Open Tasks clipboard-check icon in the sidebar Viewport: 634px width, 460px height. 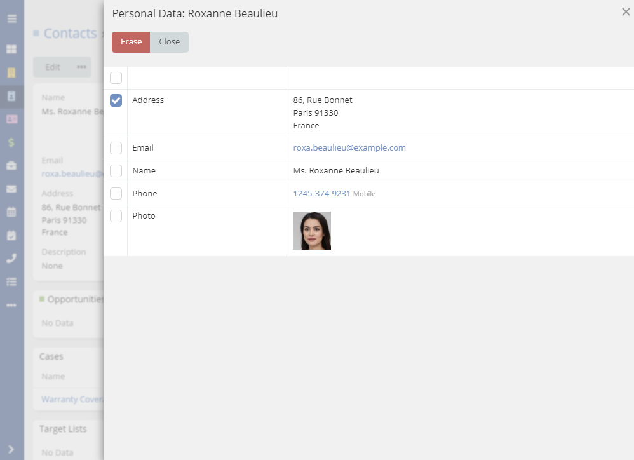point(11,235)
